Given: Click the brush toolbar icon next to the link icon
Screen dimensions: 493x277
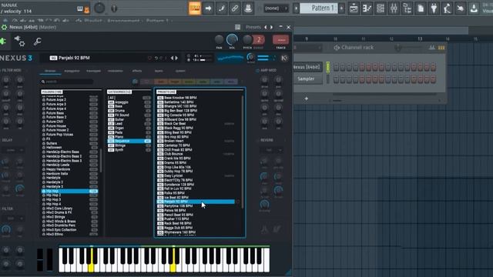Looking at the screenshot, I should pyautogui.click(x=221, y=8).
